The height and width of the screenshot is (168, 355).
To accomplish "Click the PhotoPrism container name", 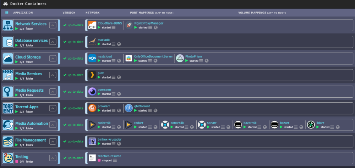I will (193, 56).
